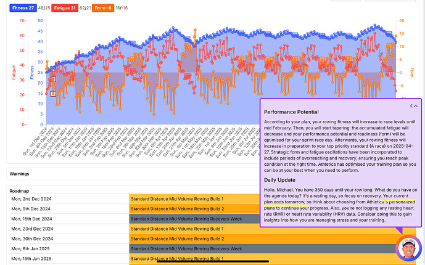Image resolution: width=425 pixels, height=265 pixels.
Task: Open the coach avatar chat icon
Action: [409, 248]
